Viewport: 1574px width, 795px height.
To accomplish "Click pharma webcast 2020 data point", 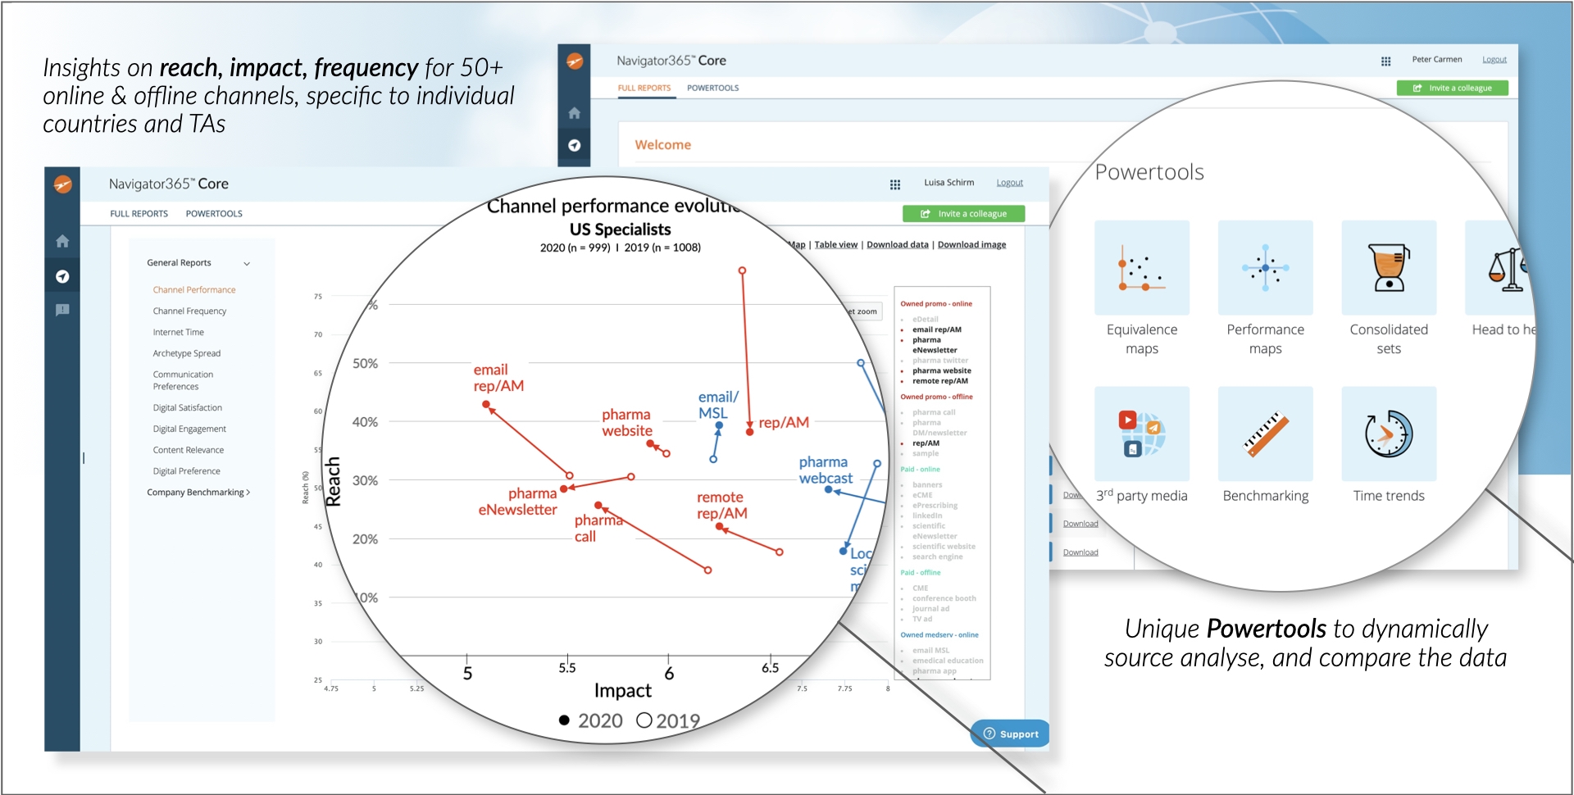I will (x=828, y=489).
